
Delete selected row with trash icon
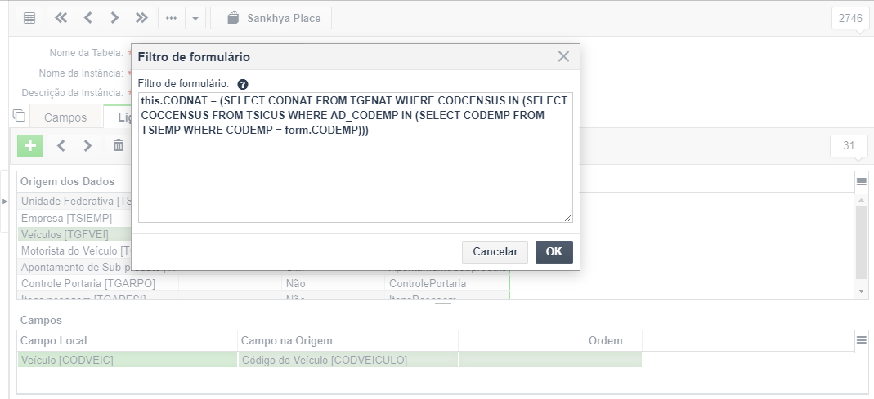119,146
